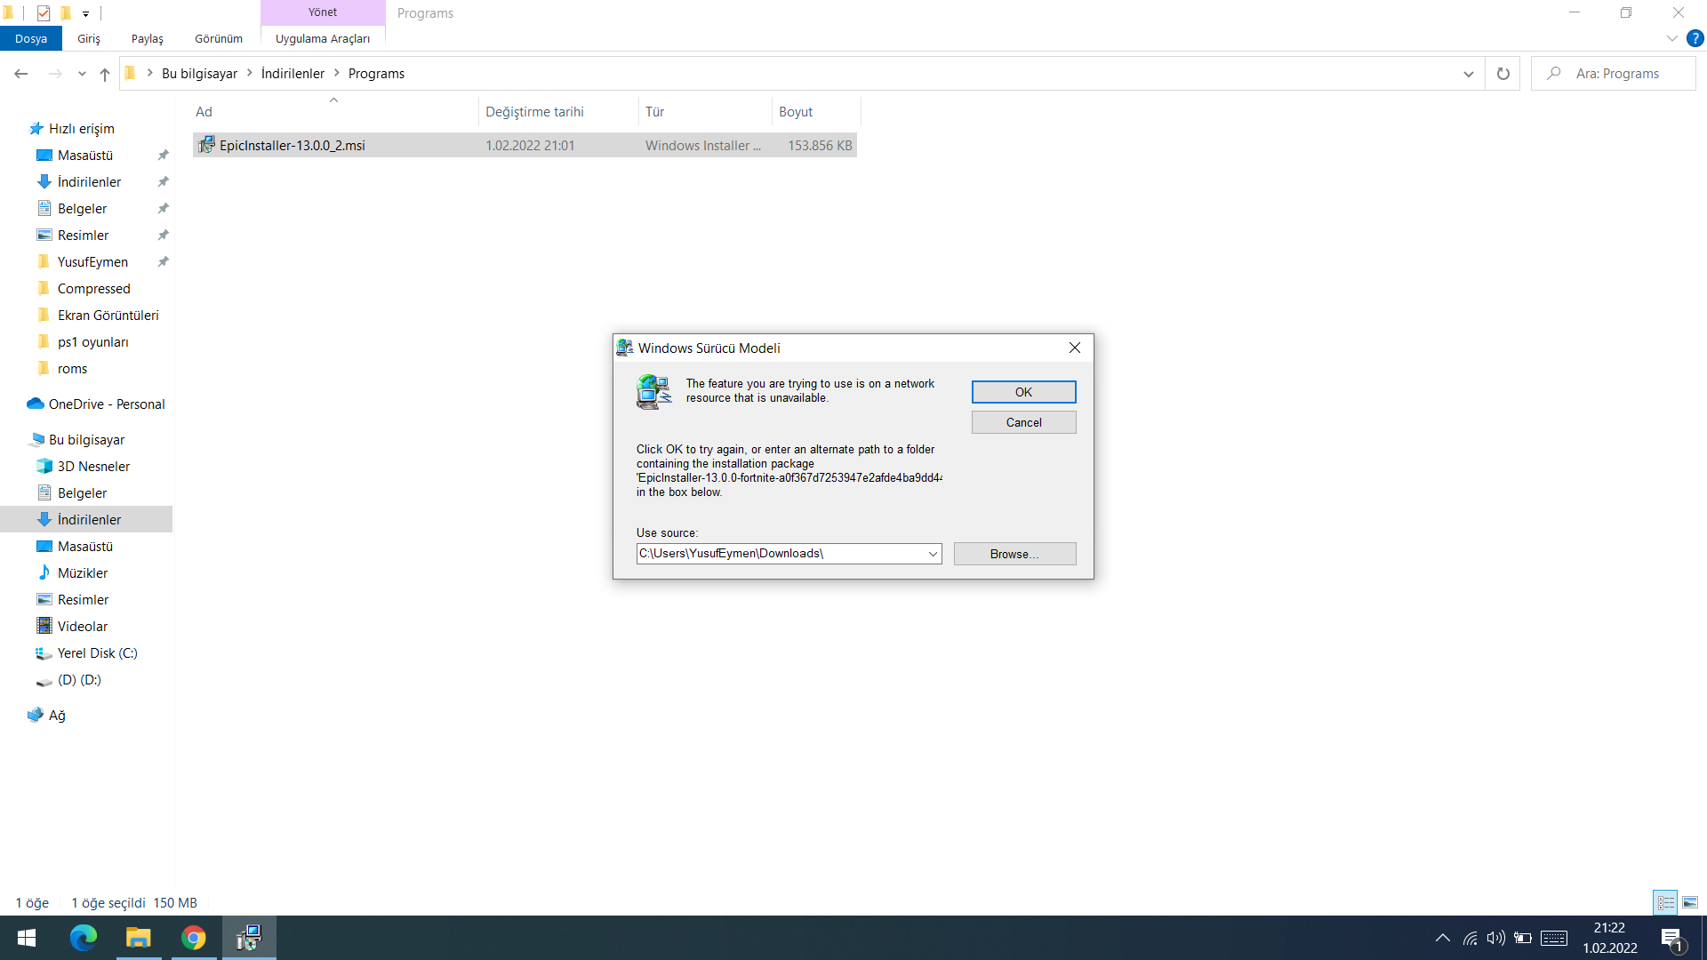The image size is (1707, 960).
Task: Expand the address bar history dropdown
Action: coord(1468,74)
